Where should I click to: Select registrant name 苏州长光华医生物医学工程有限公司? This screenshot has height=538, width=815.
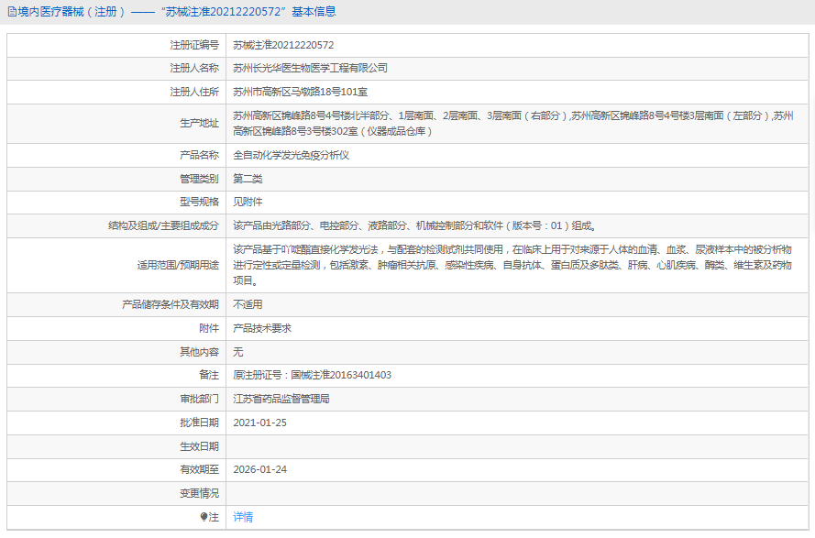(x=310, y=68)
